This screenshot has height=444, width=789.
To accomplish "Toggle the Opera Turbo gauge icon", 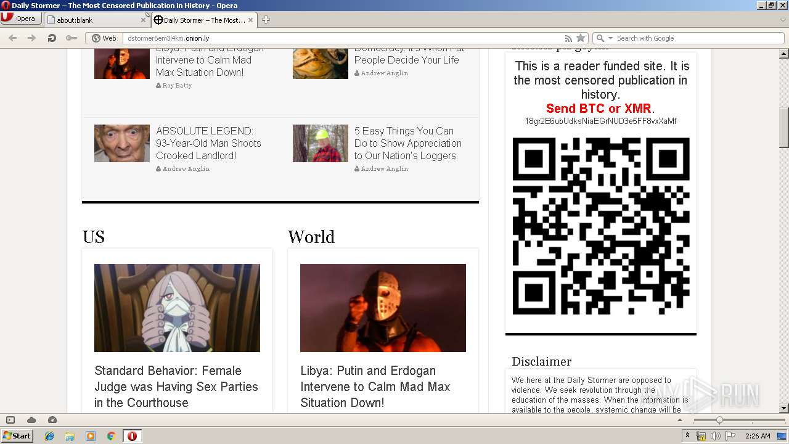I will point(52,420).
